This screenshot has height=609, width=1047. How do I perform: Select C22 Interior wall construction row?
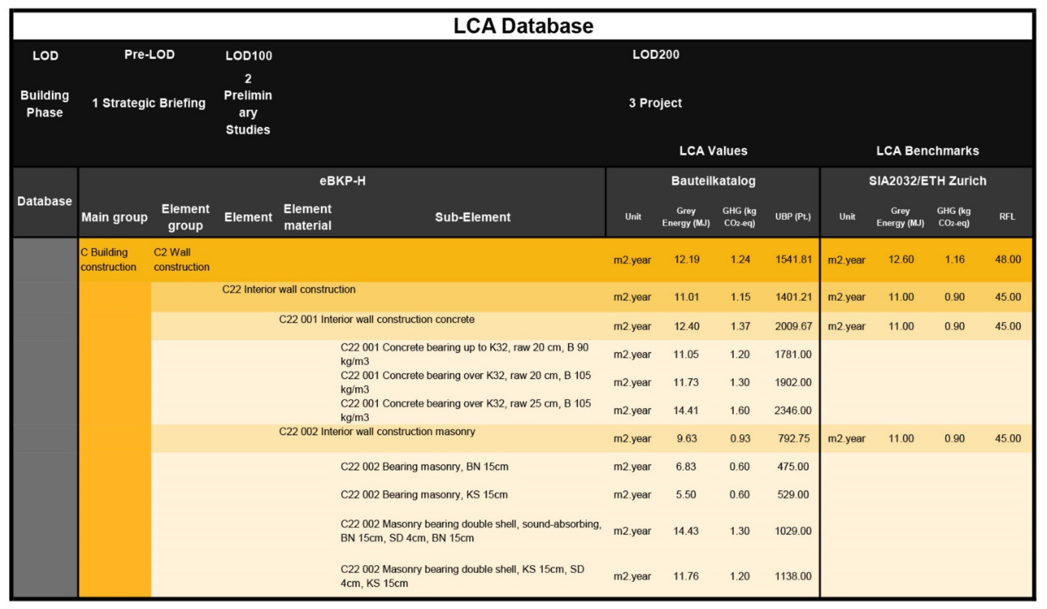tap(289, 290)
